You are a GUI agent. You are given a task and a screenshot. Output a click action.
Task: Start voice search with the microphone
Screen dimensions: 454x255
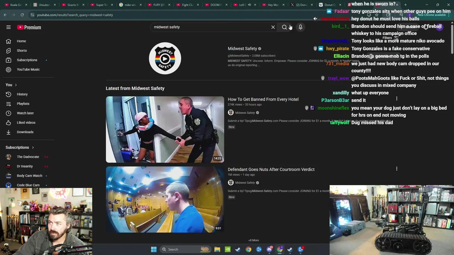coord(300,27)
